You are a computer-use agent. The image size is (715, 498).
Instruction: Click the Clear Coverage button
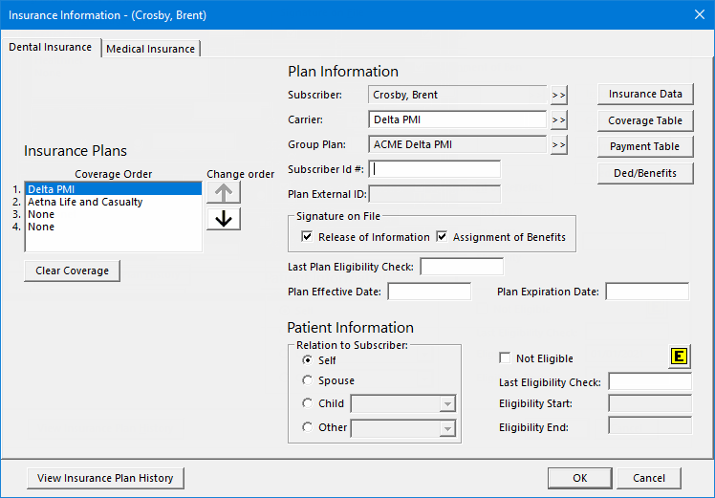tap(72, 271)
